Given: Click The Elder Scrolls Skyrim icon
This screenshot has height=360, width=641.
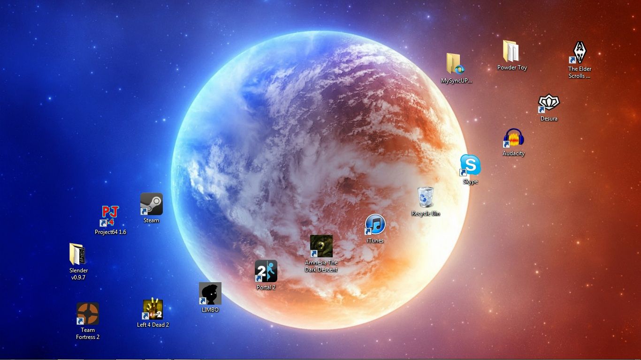Looking at the screenshot, I should (x=580, y=52).
